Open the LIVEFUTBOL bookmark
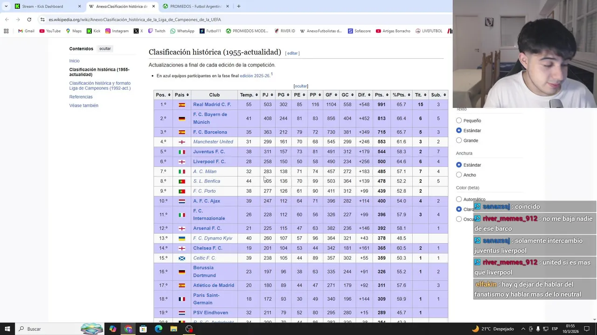 (428, 31)
